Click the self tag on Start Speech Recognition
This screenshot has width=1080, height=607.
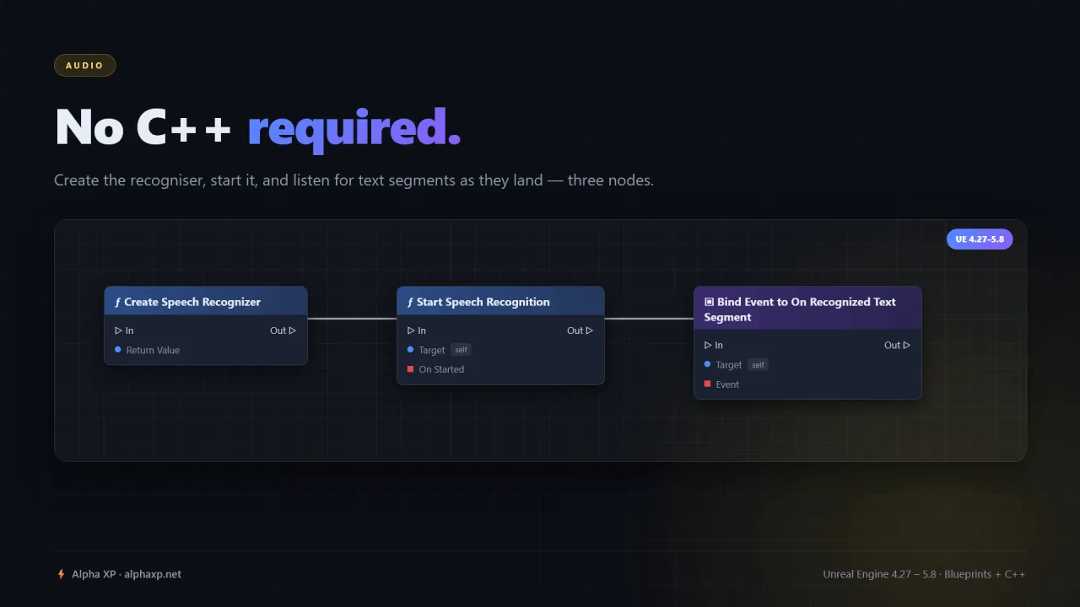tap(461, 350)
